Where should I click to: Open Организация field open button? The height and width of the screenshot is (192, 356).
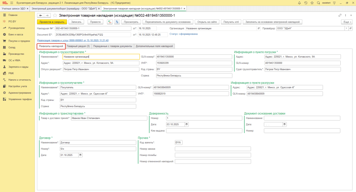pyautogui.click(x=258, y=28)
